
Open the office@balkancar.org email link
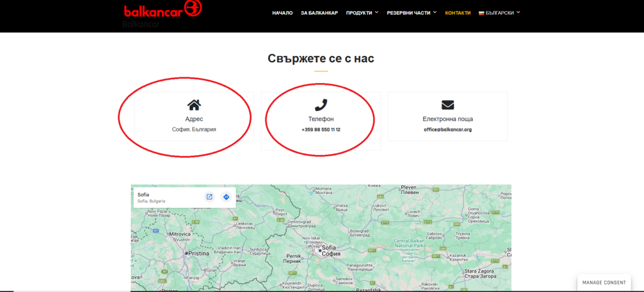coord(448,129)
